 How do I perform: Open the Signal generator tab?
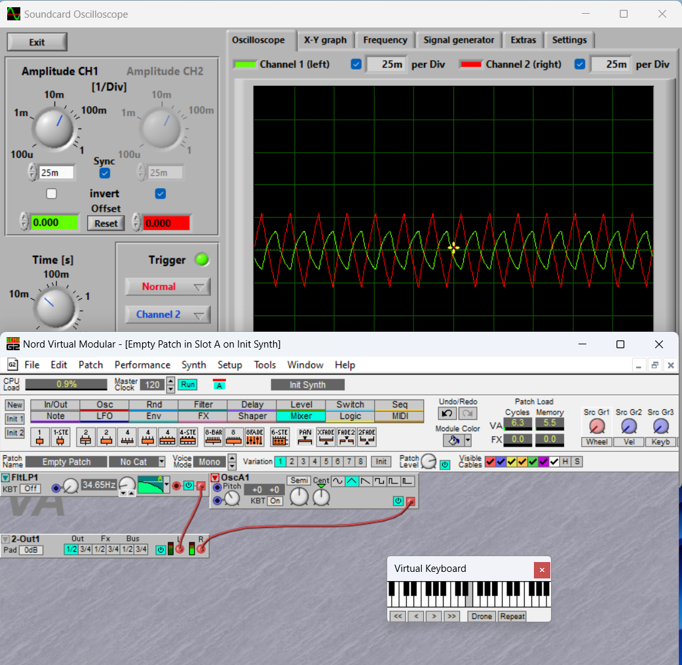click(x=459, y=40)
